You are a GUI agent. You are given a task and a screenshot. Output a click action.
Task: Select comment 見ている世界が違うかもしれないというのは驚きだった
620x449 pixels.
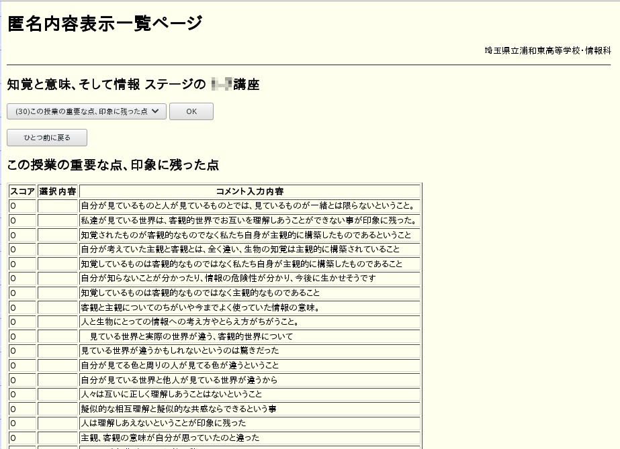coord(179,350)
